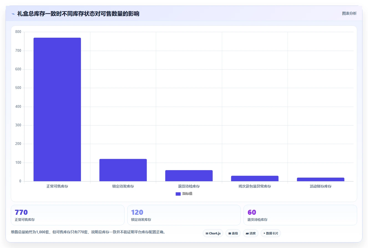Click the 120 value in the stat card
The image size is (368, 248).
click(137, 213)
